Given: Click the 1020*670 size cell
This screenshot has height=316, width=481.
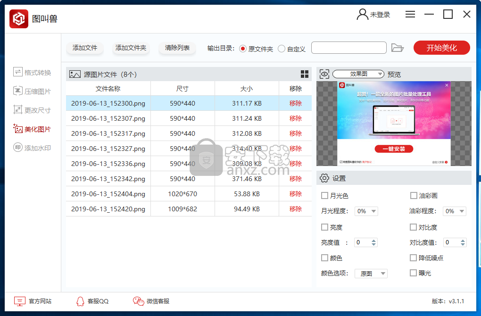Looking at the screenshot, I should click(x=182, y=194).
